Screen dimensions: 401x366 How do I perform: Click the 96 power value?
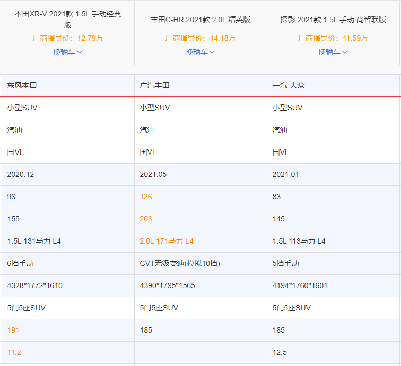click(11, 197)
